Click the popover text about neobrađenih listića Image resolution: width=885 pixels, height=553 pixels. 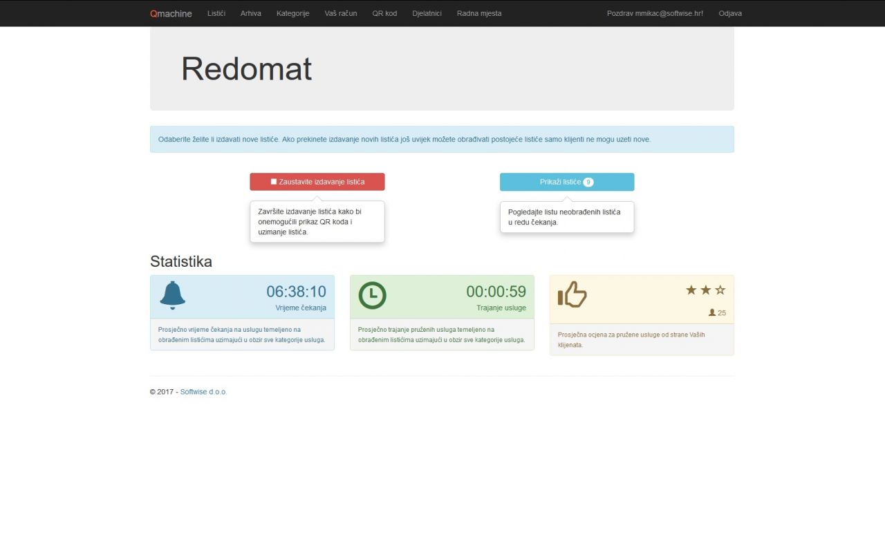pos(564,217)
